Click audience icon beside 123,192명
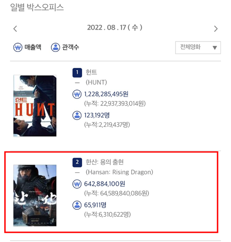231x242 pixels. pos(77,115)
